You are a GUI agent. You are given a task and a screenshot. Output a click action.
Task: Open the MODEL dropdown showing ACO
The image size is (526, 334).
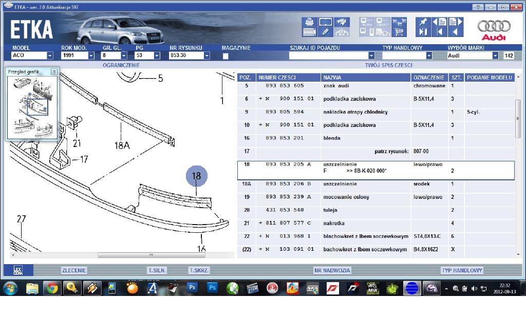(50, 55)
